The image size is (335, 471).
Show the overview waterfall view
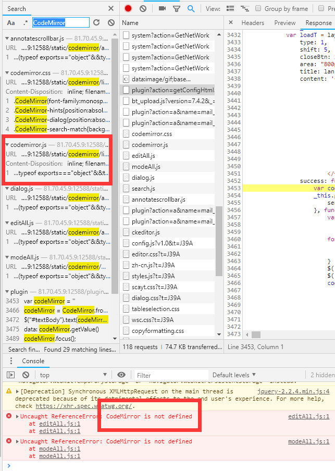245,8
